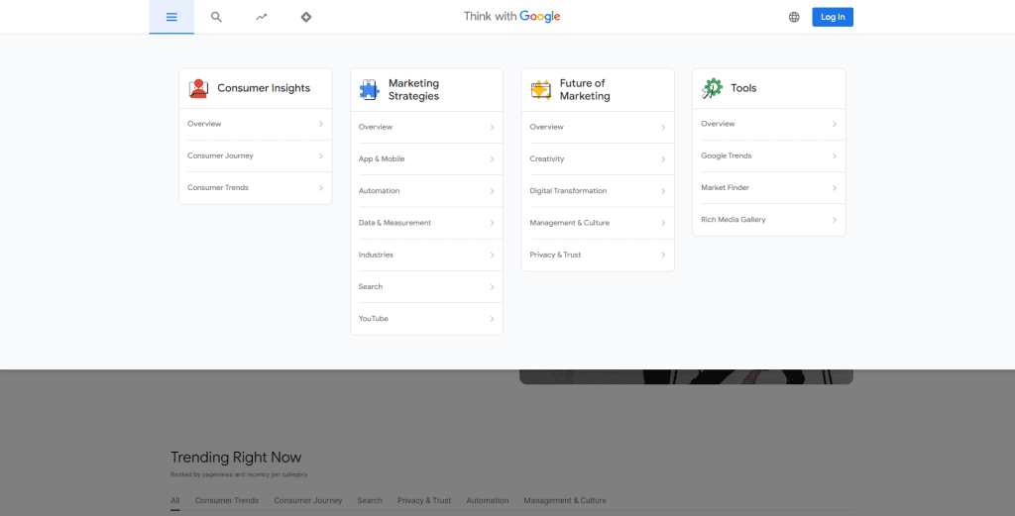
Task: Close the hamburger menu icon
Action: tap(171, 17)
